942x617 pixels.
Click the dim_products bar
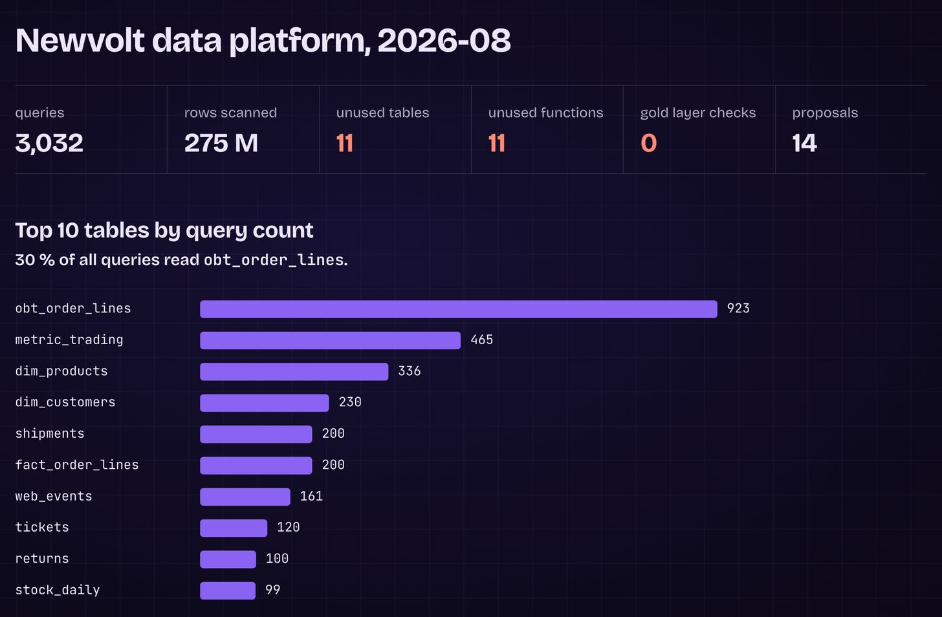click(294, 371)
